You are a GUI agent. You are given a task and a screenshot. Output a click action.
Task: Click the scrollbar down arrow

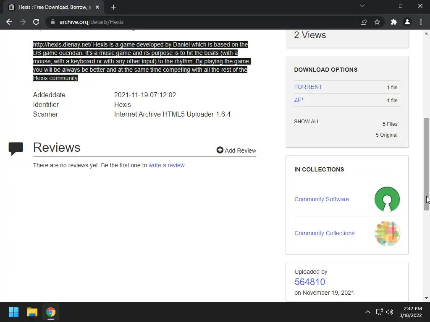[x=426, y=298]
